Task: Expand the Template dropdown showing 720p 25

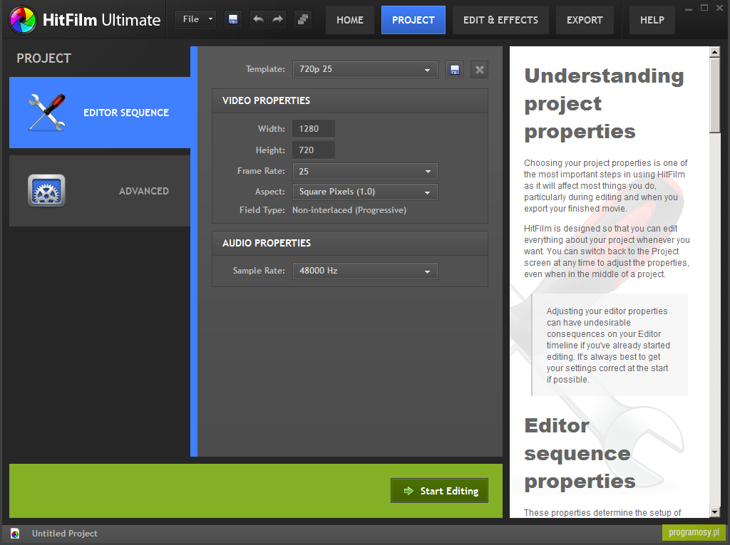Action: pos(365,69)
